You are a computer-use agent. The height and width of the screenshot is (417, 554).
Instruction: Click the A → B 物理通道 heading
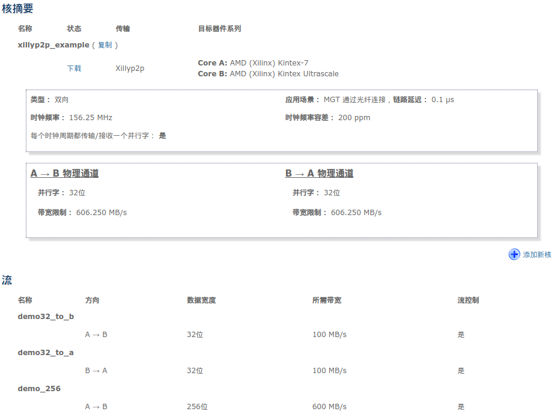click(65, 173)
